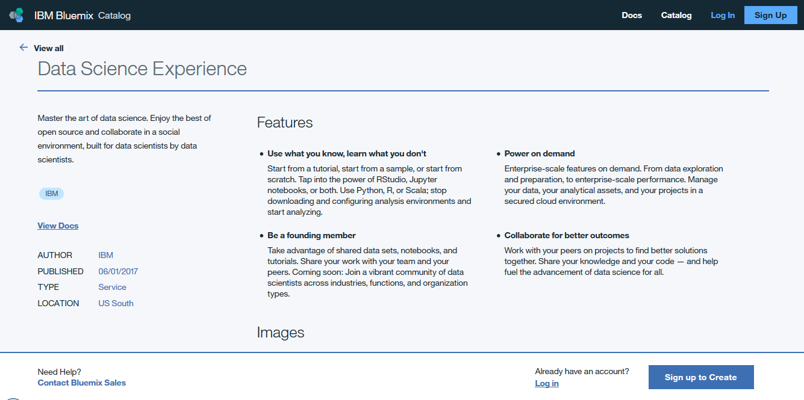This screenshot has width=804, height=400.
Task: Click the TYPE label
Action: (x=48, y=287)
